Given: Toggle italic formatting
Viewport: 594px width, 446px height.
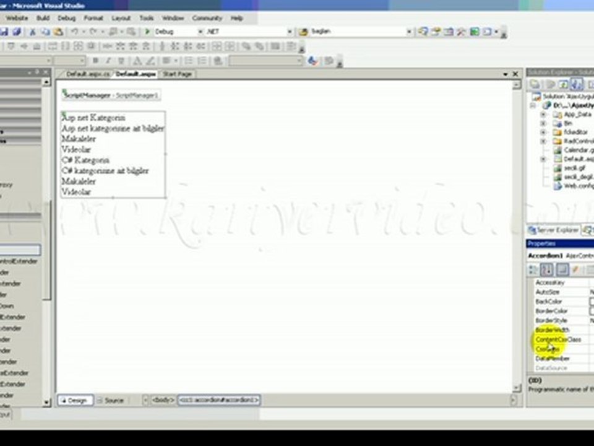Looking at the screenshot, I should pyautogui.click(x=108, y=61).
